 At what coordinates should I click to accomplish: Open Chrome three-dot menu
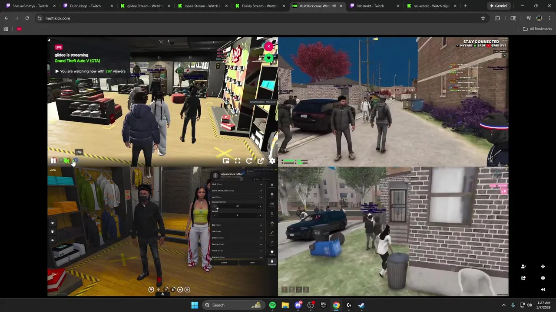(x=549, y=18)
